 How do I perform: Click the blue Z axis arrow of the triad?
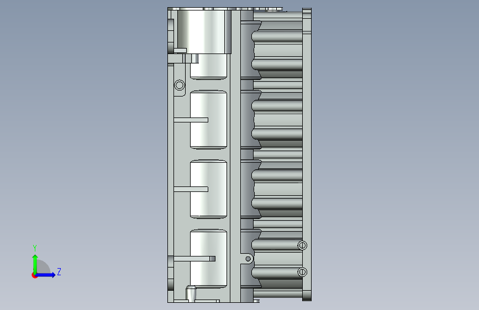45,275
